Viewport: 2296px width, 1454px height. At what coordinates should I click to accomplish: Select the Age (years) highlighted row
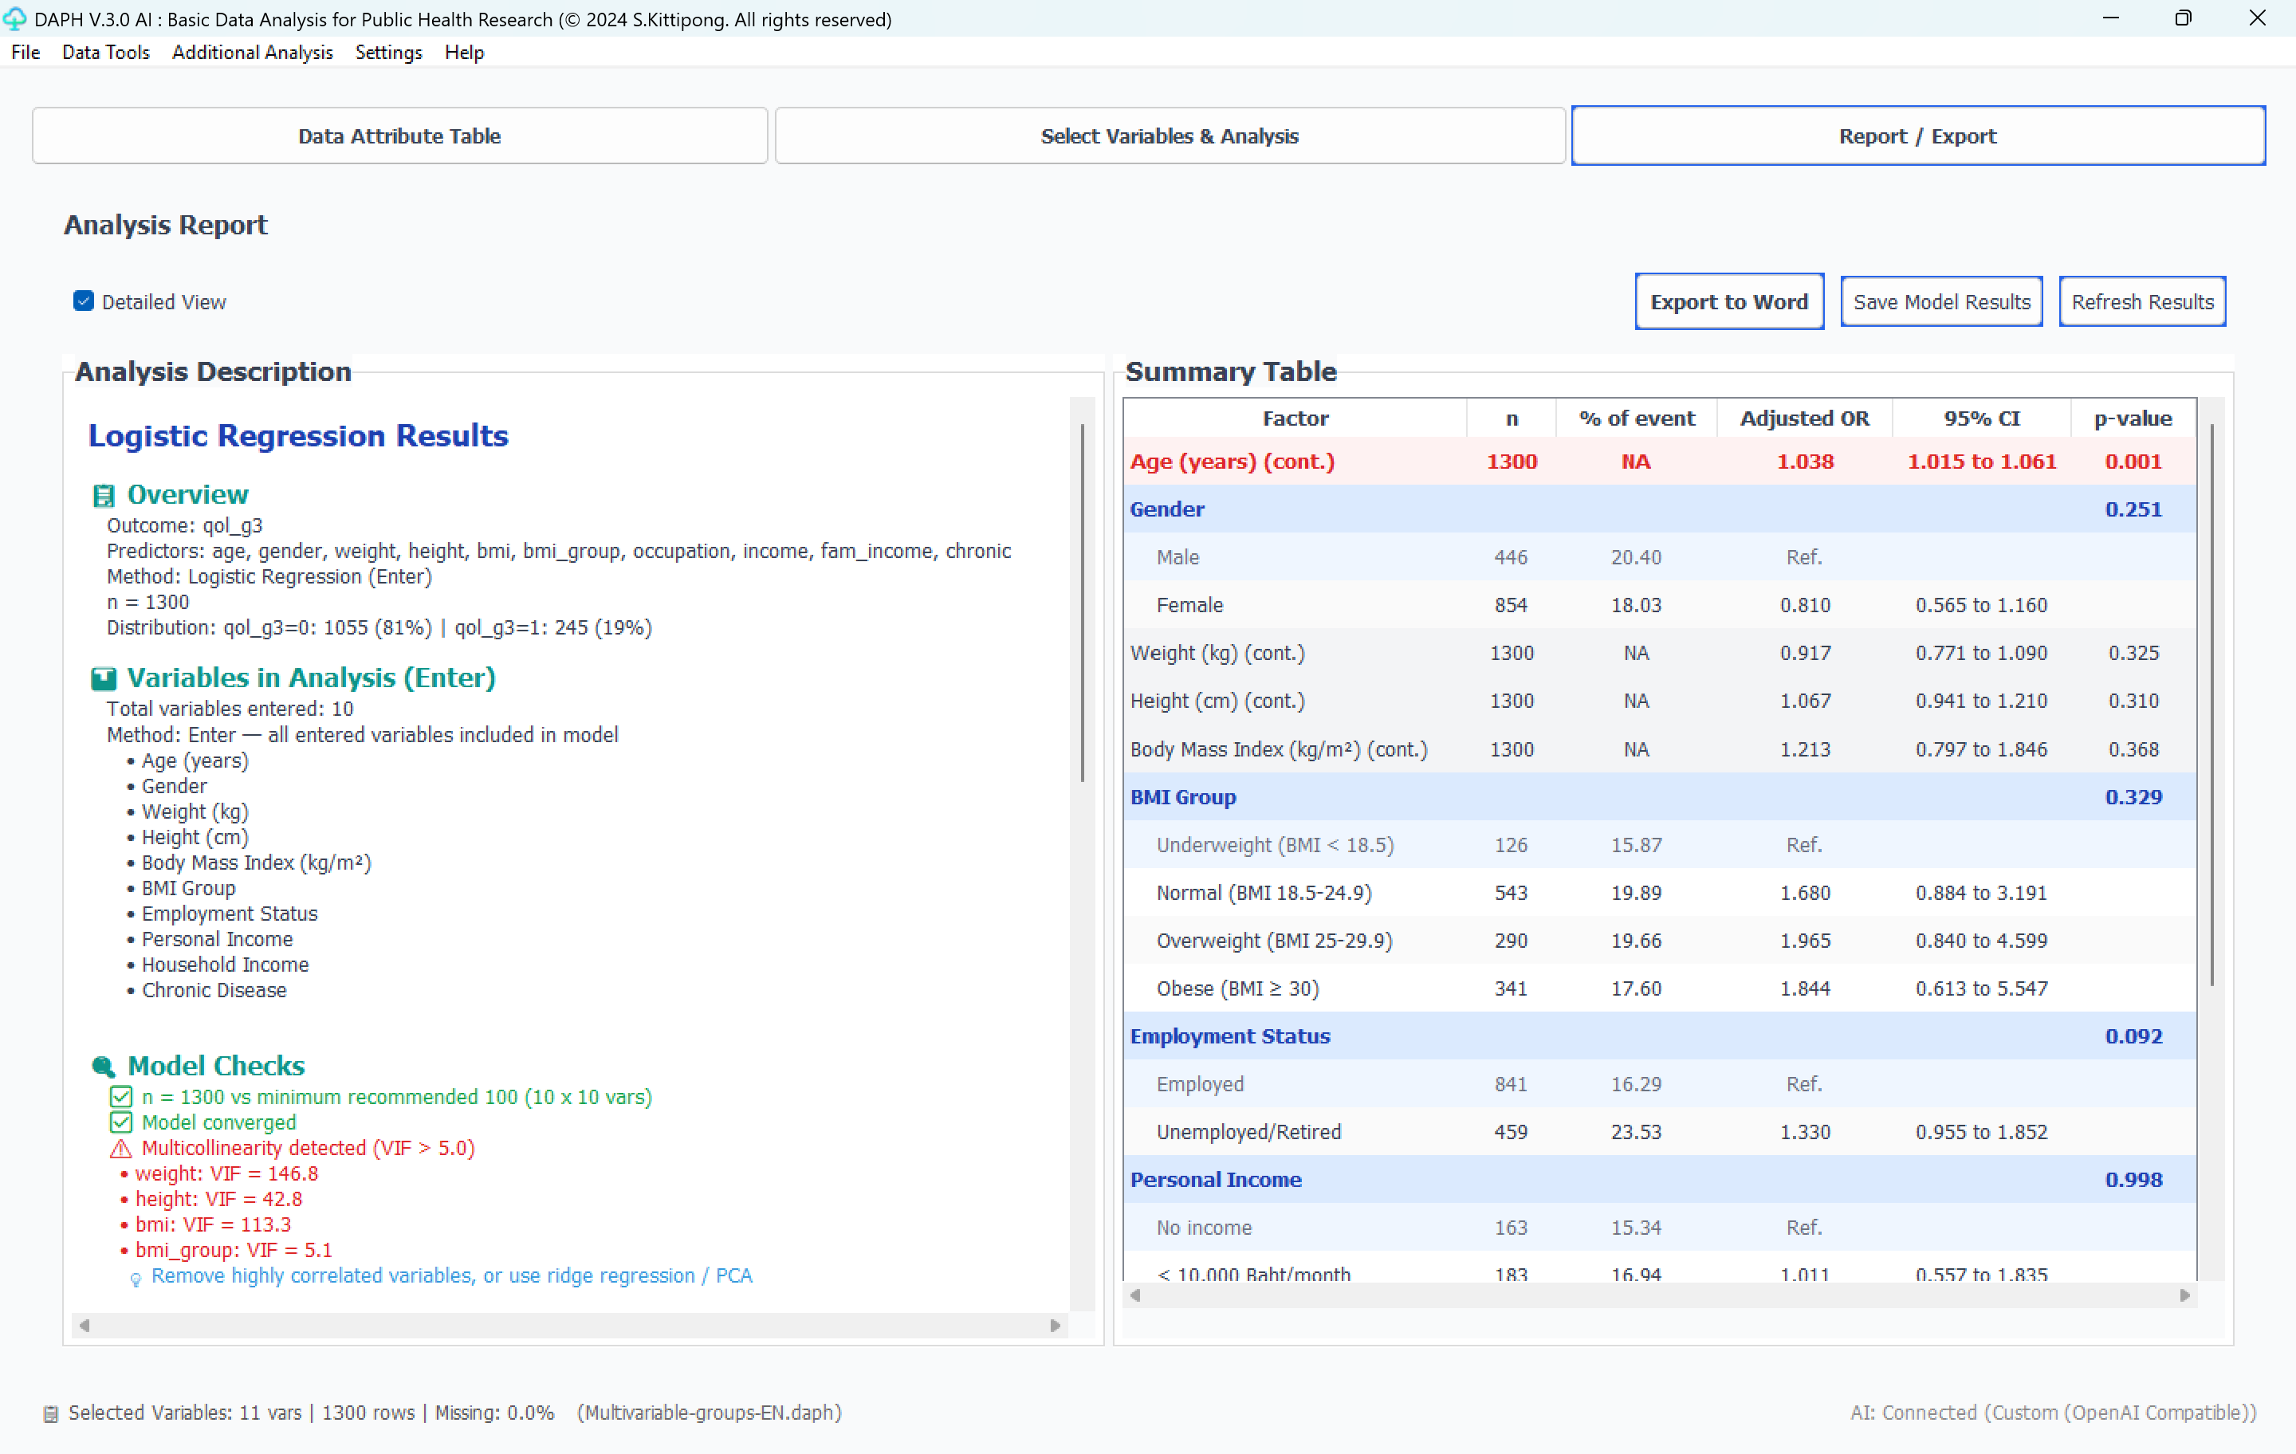coord(1659,462)
